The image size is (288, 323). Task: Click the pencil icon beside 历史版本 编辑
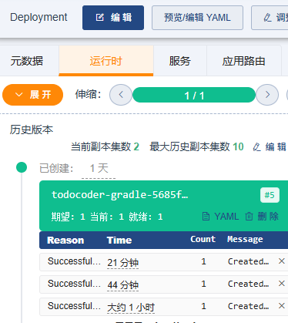tap(256, 147)
